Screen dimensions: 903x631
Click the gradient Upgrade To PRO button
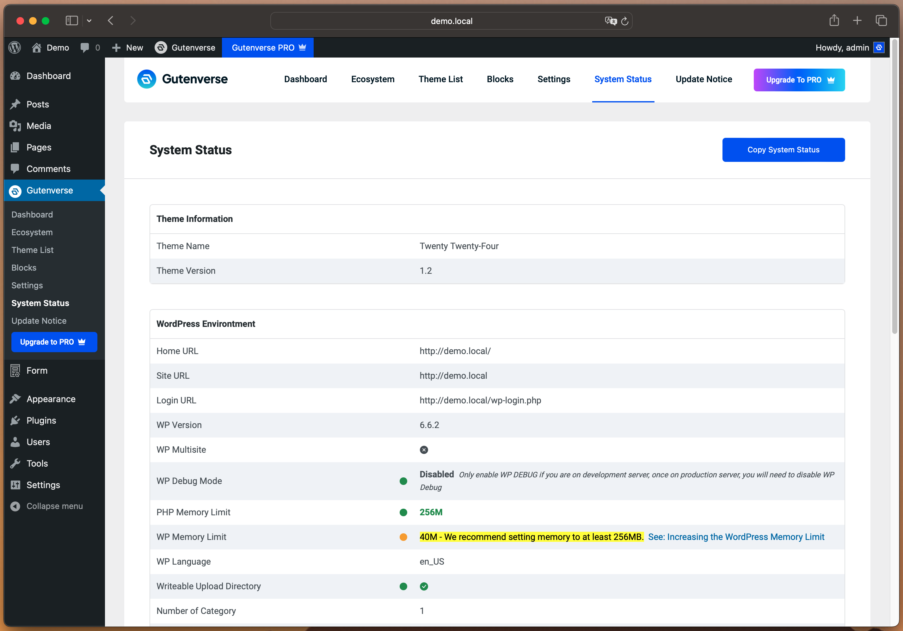[x=799, y=80]
